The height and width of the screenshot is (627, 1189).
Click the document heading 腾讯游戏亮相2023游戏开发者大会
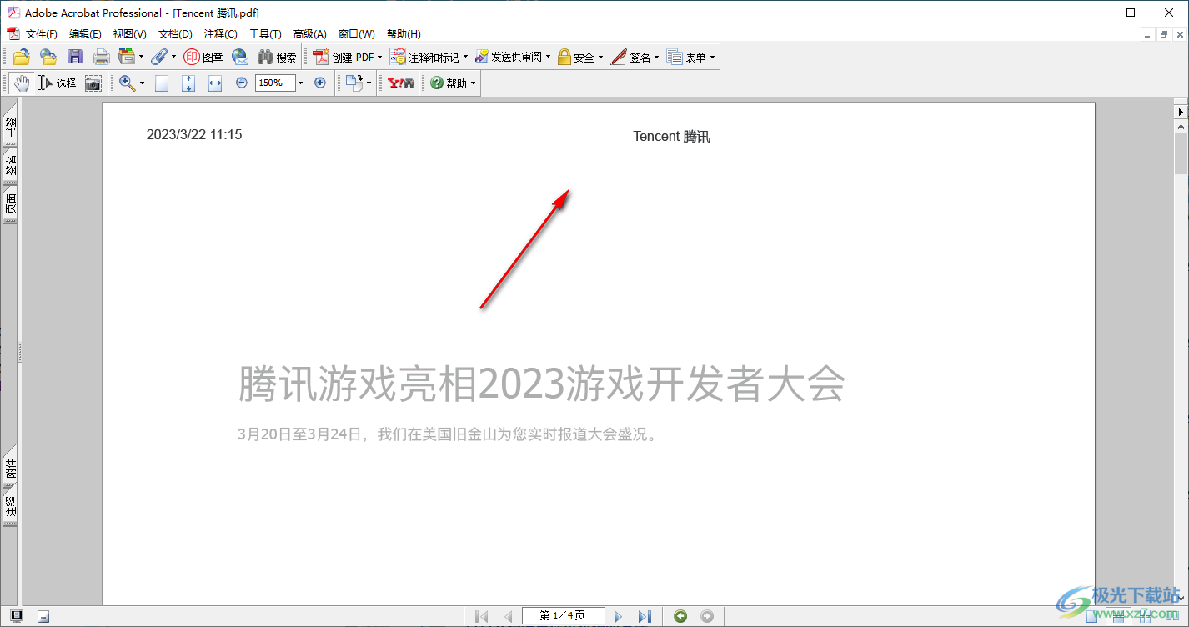542,384
